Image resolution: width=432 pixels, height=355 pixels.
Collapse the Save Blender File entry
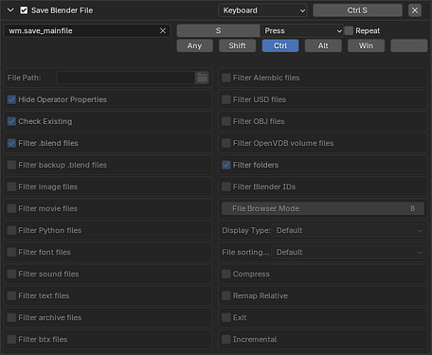(10, 10)
